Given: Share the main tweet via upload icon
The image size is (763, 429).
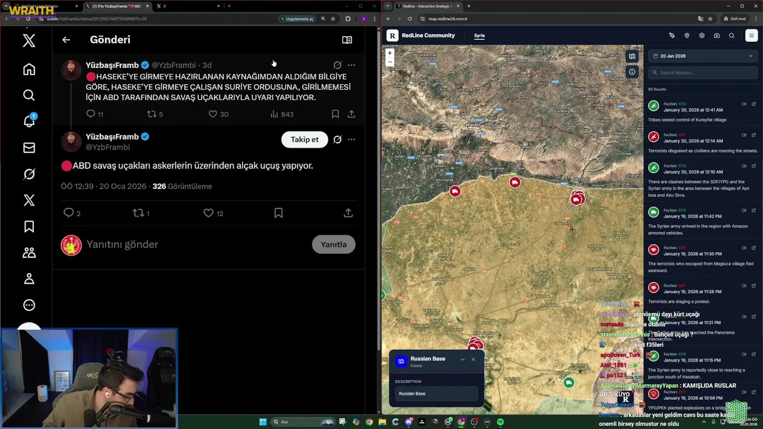Looking at the screenshot, I should 348,213.
